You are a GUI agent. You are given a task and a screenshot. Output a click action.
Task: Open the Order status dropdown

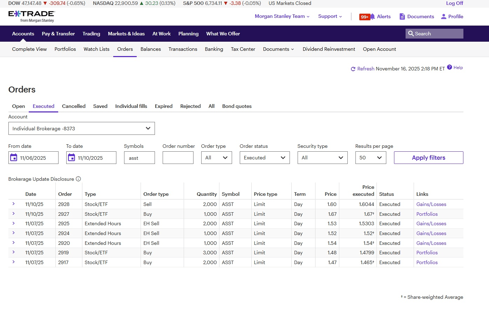click(265, 158)
